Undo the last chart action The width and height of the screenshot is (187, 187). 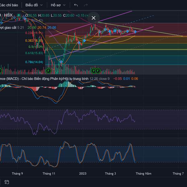pos(76,5)
